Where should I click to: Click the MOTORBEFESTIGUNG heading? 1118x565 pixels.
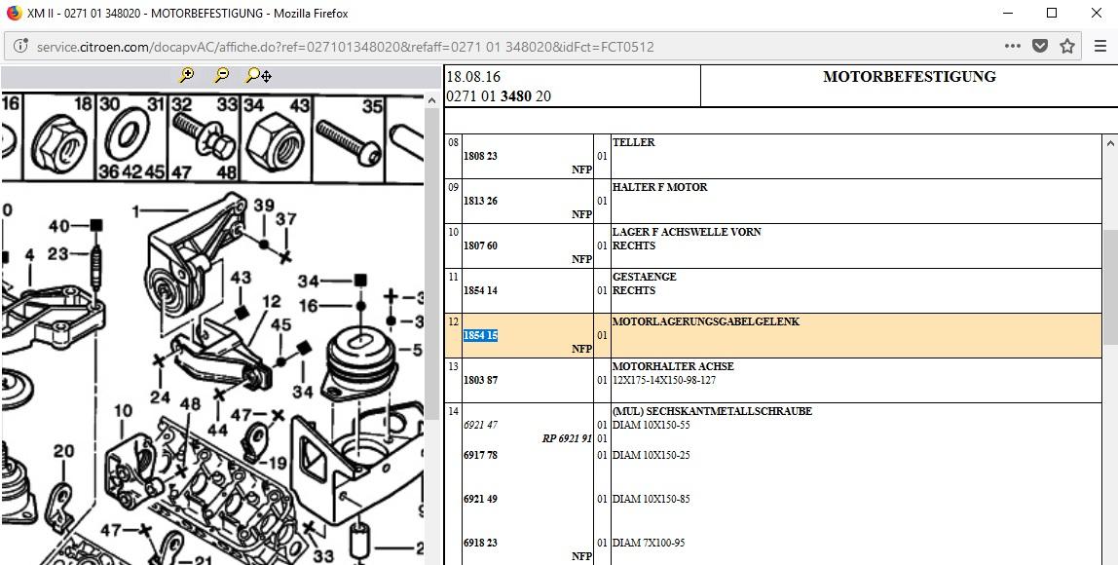pos(909,77)
